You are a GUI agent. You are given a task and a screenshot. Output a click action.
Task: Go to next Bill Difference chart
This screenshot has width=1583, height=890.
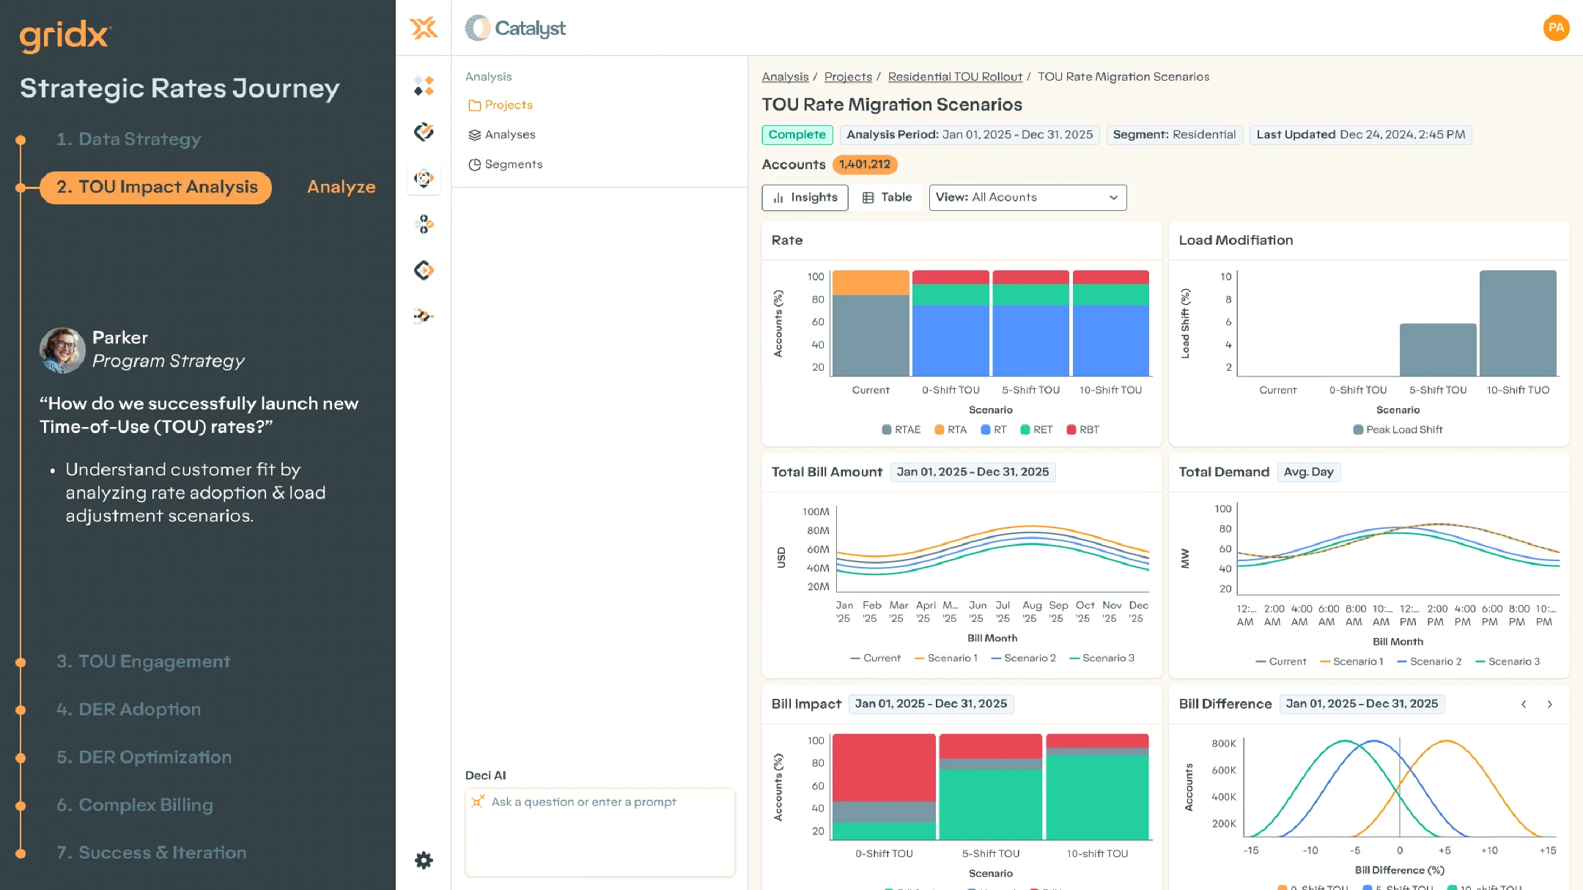1550,704
